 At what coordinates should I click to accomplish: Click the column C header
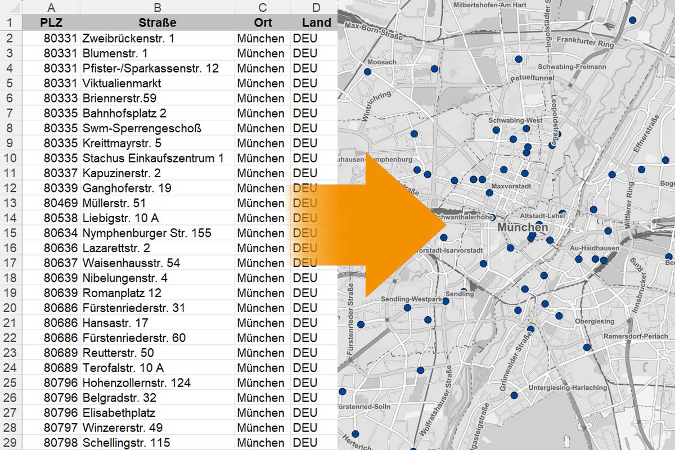[262, 7]
